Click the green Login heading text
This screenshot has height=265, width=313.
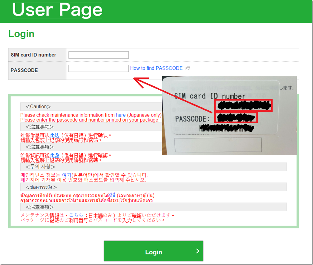[x=21, y=34]
